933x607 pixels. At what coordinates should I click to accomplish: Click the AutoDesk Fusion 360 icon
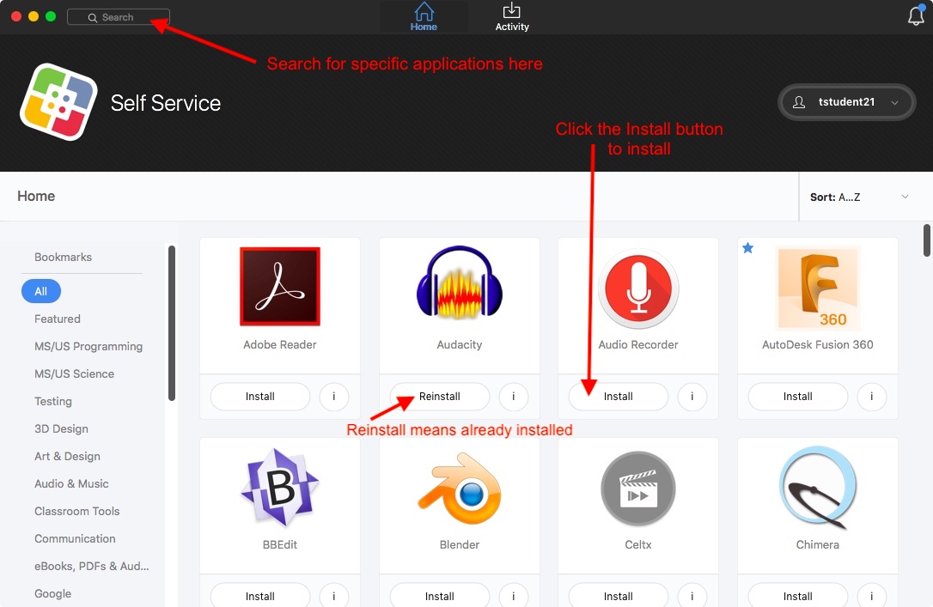click(x=818, y=288)
